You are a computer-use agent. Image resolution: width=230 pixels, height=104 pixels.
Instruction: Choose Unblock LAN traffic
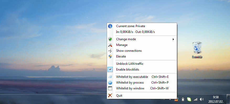[x=142, y=64]
